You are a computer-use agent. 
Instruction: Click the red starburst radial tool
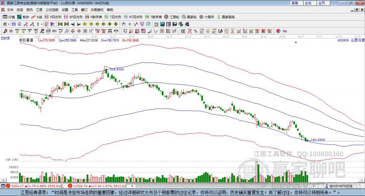[79, 31]
